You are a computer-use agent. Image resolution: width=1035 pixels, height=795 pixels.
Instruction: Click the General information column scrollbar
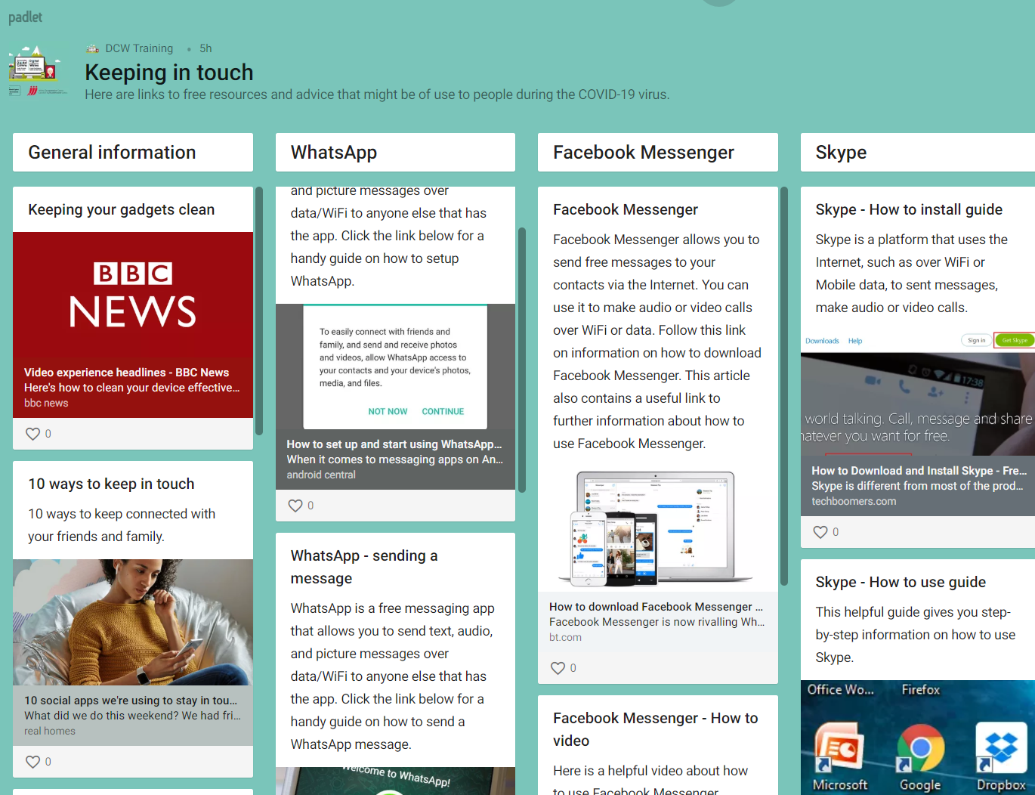[259, 311]
